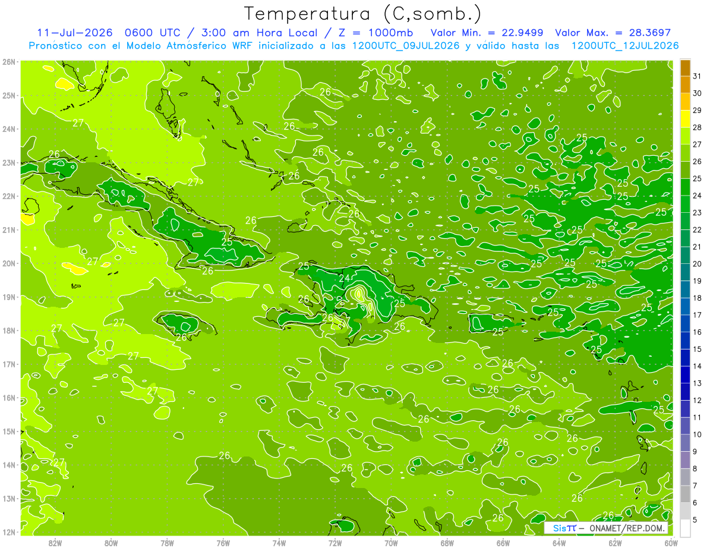Click the "82W" longitude axis label

[55, 543]
